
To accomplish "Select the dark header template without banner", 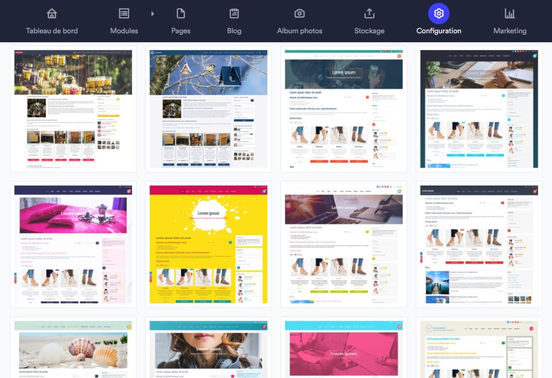I will pyautogui.click(x=479, y=244).
